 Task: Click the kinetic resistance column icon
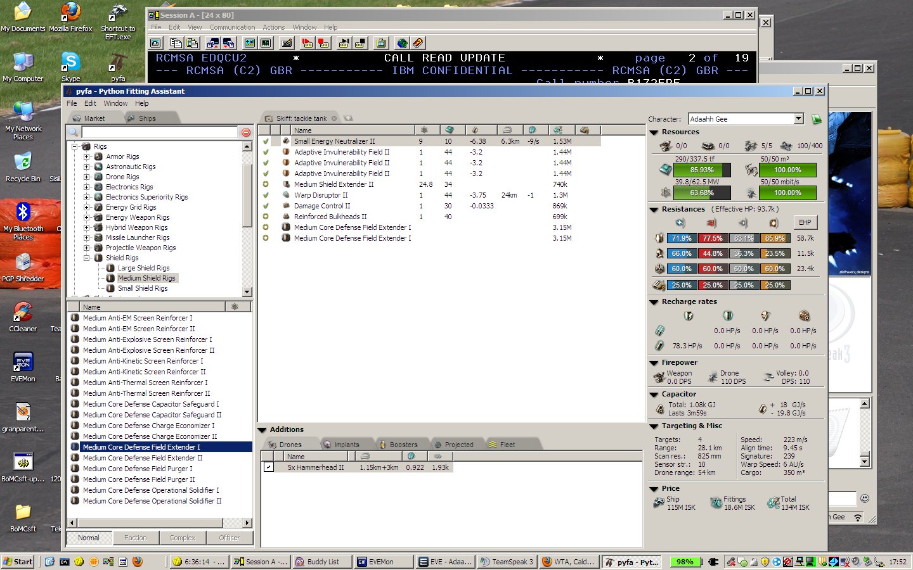point(742,223)
